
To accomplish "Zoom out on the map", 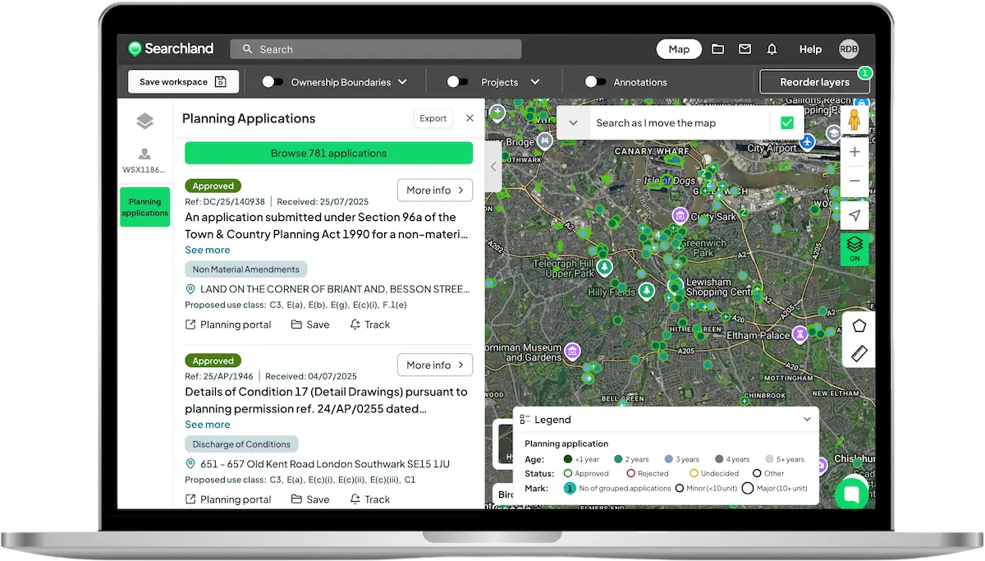I will click(x=854, y=181).
